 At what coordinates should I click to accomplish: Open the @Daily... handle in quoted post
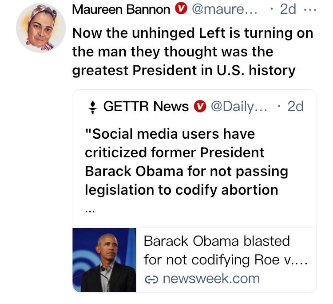[x=239, y=107]
